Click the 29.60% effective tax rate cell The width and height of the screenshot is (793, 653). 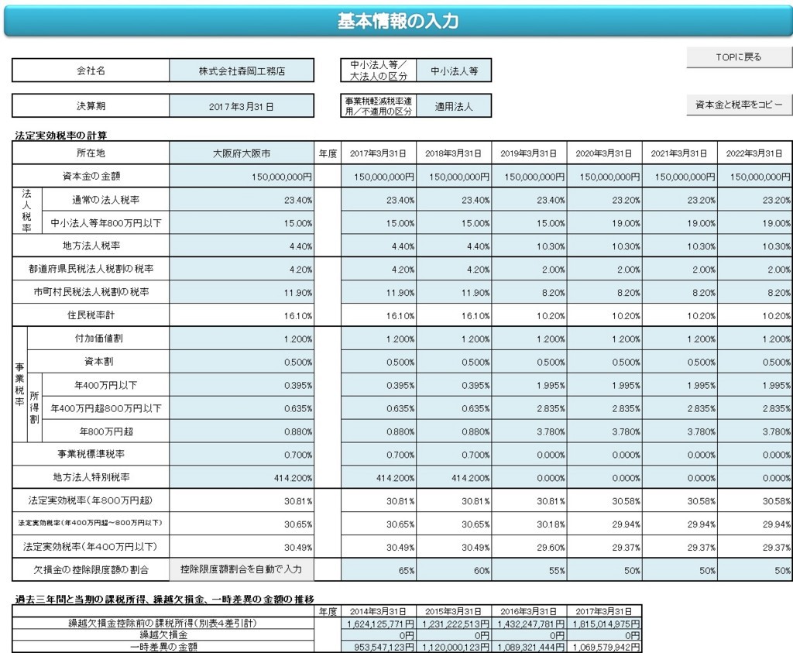[x=529, y=547]
